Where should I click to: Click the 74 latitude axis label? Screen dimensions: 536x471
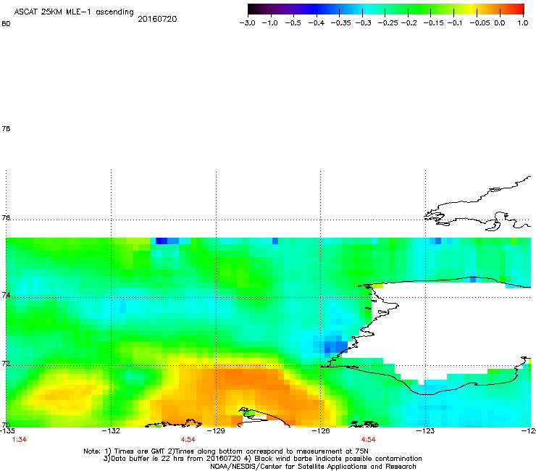click(6, 295)
